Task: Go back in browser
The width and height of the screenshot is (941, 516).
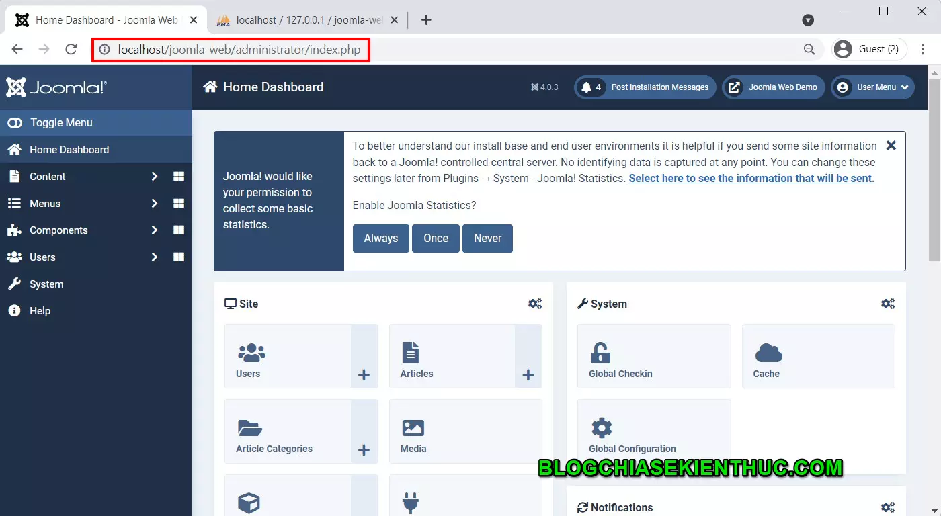Action: 17,49
